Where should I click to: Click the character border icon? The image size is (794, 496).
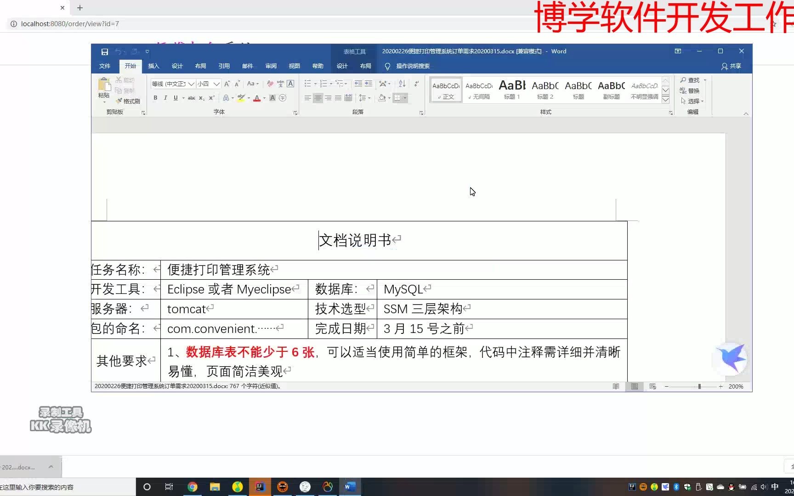pyautogui.click(x=290, y=84)
